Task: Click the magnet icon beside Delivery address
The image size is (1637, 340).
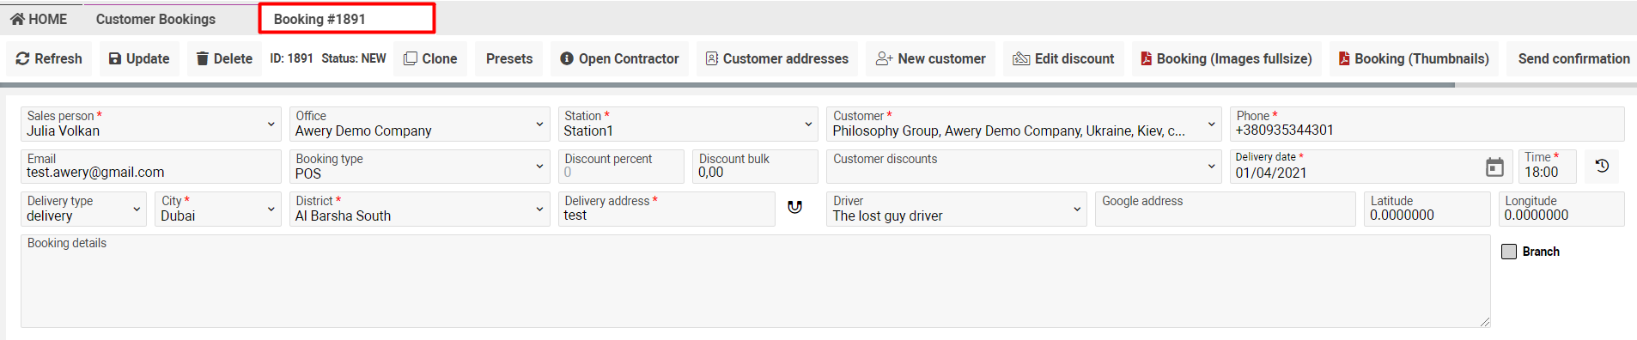Action: [795, 207]
